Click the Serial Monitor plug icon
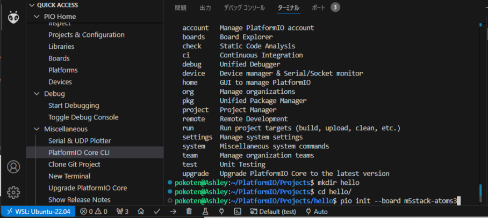This screenshot has width=488, height=218. coord(221,212)
